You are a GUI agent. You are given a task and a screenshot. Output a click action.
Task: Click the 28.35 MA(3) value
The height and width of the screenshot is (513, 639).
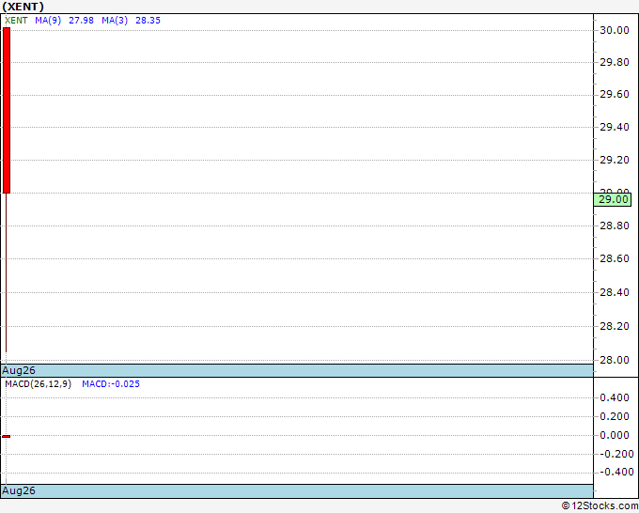pos(148,21)
